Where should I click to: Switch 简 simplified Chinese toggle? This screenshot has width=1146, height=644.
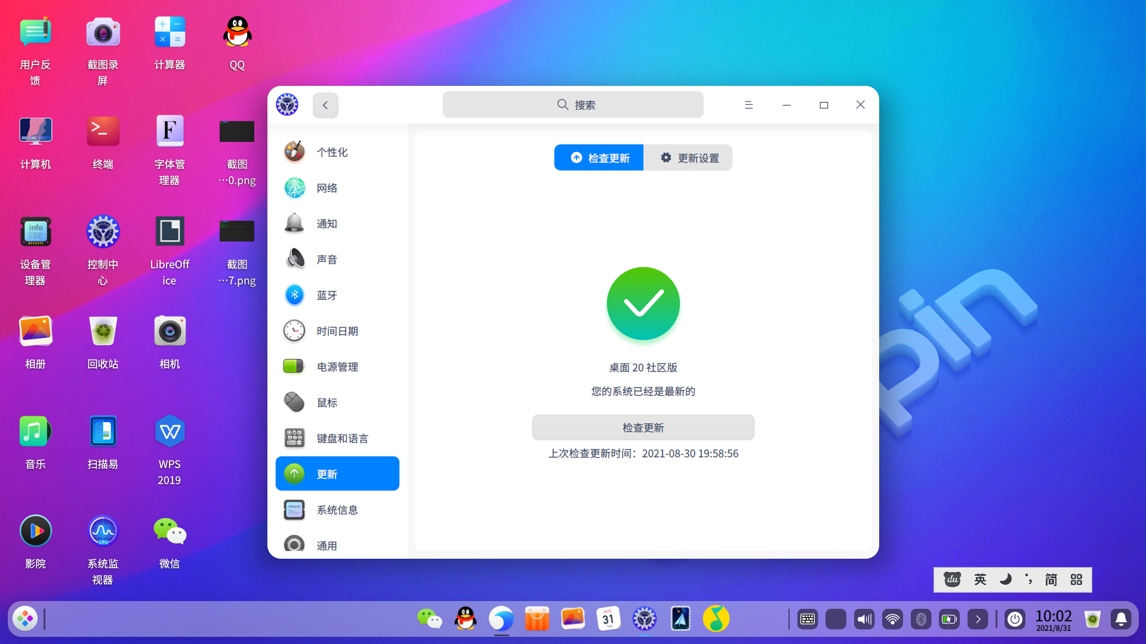click(x=1051, y=580)
